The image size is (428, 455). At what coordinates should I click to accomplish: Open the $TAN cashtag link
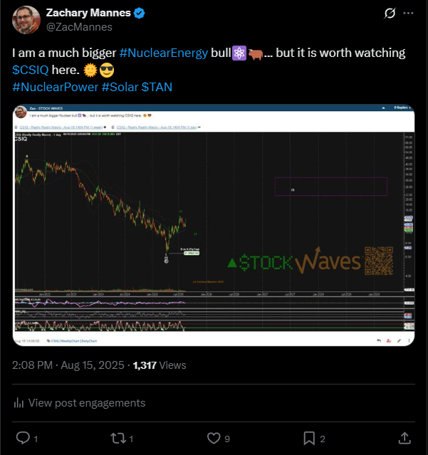coord(157,87)
